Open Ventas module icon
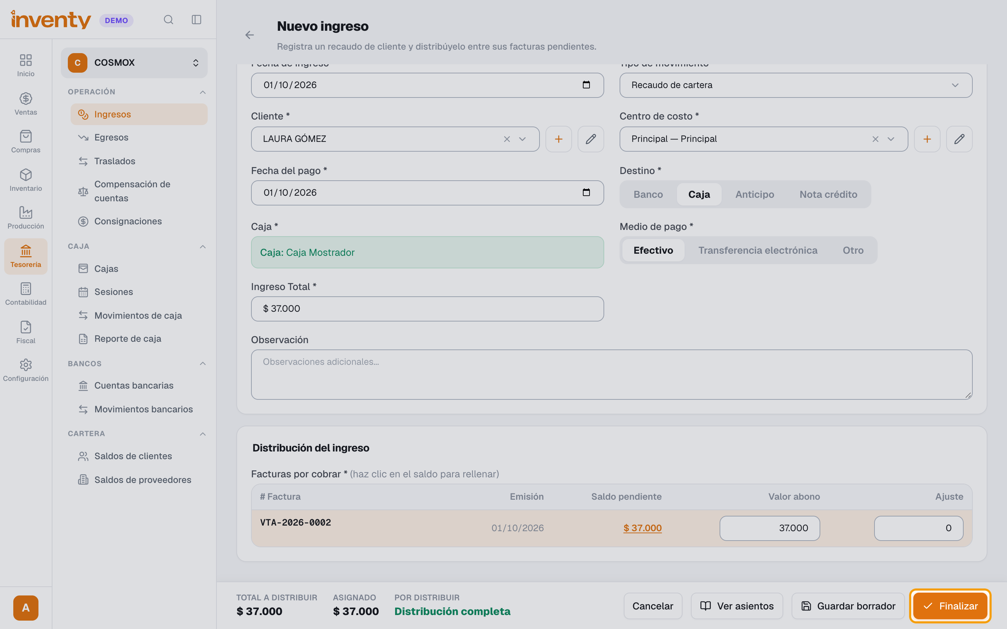 tap(26, 103)
